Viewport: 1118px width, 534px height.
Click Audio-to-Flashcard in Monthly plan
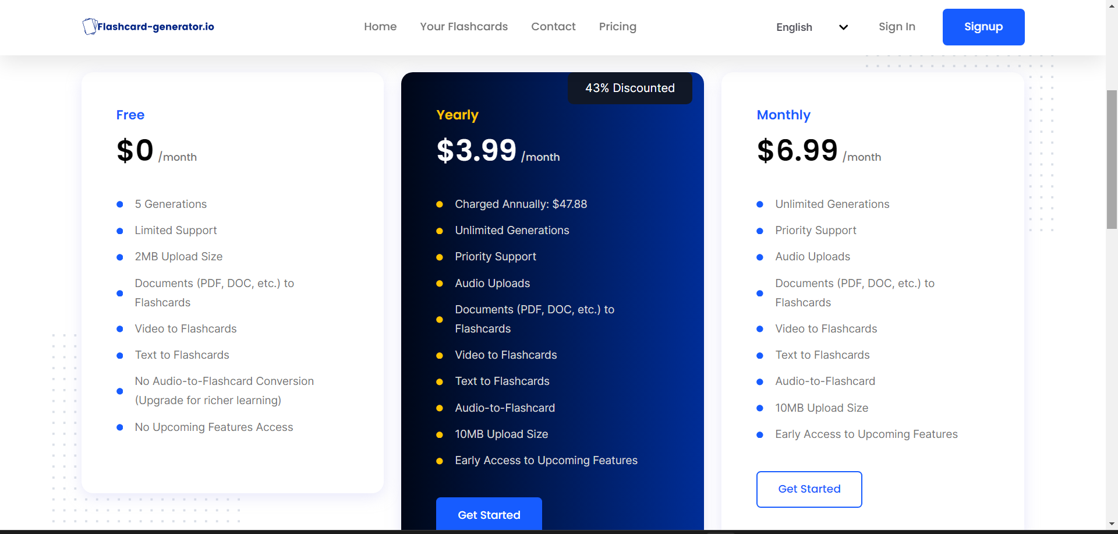(x=825, y=381)
